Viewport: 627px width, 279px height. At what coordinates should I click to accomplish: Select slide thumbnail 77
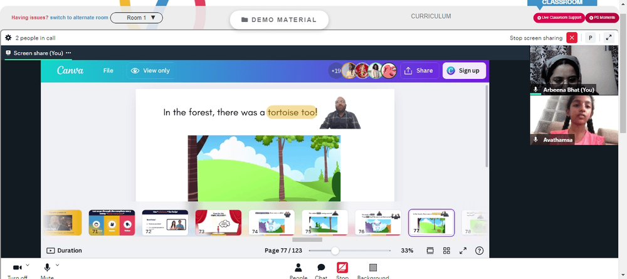(431, 223)
